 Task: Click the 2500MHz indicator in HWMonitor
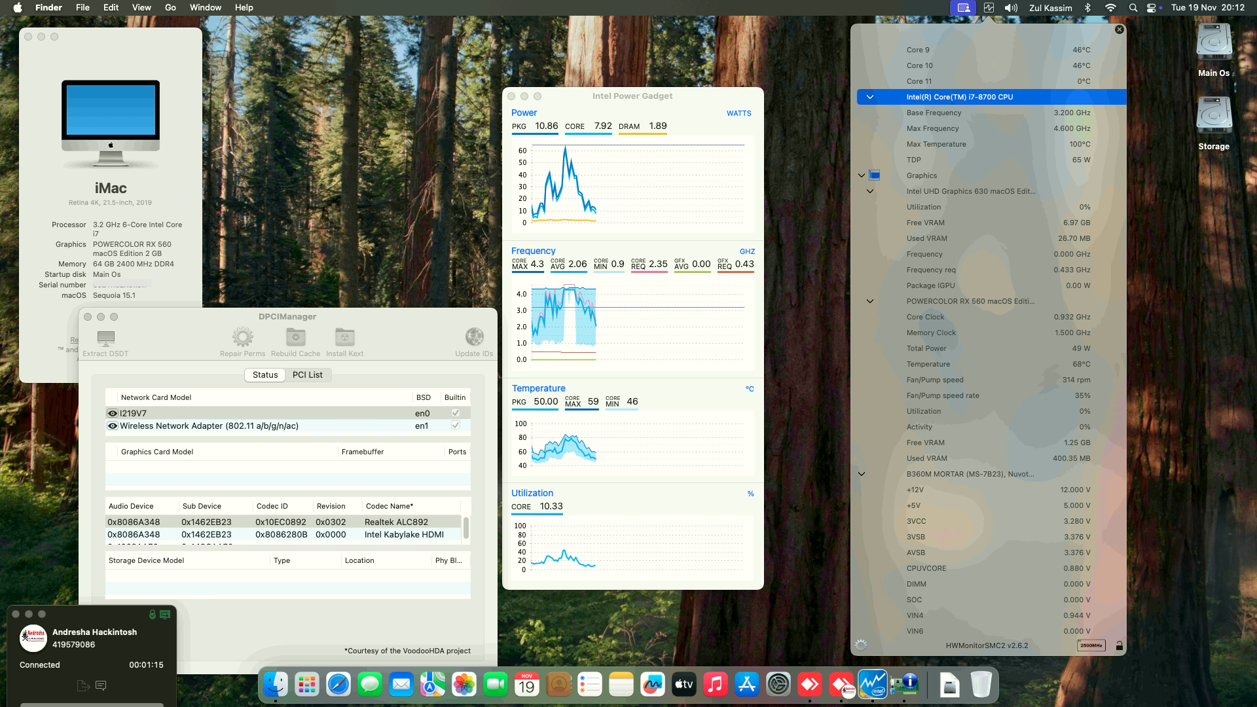pyautogui.click(x=1091, y=645)
